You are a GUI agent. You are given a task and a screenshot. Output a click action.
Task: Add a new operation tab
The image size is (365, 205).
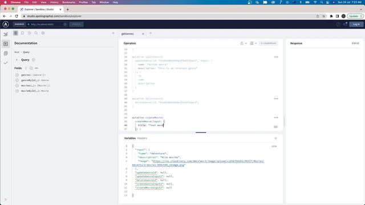pos(151,33)
